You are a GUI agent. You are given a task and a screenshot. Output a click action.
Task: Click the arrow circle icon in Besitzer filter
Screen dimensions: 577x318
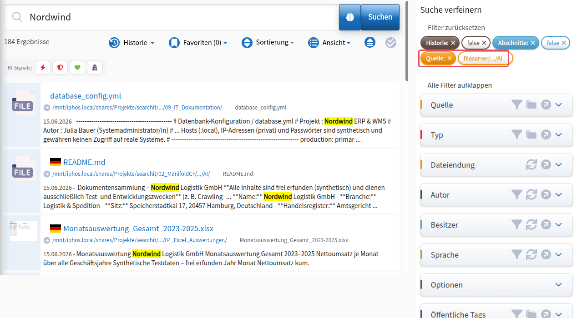coord(546,225)
